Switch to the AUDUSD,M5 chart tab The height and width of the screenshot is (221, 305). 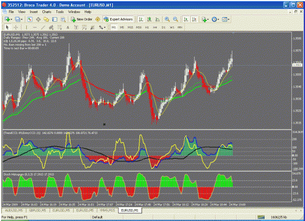[14, 210]
